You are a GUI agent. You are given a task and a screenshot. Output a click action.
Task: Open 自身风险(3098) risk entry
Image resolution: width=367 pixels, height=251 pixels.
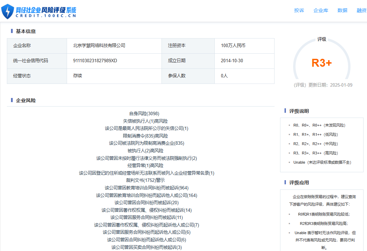(144, 113)
